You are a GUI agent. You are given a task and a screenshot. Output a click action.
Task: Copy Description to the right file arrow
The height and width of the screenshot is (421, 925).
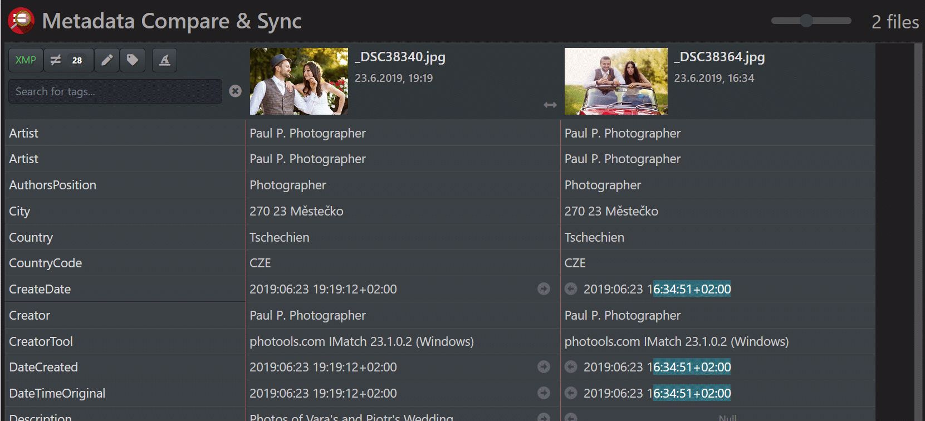point(544,417)
